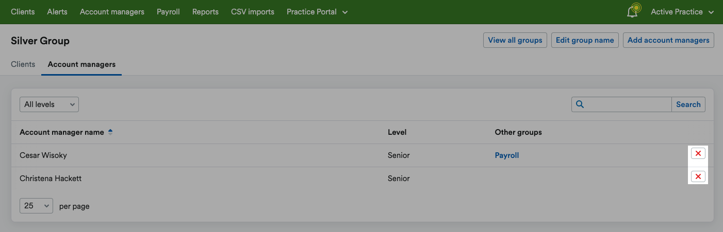Expand the Active Practice account menu
The height and width of the screenshot is (232, 723).
(x=682, y=12)
